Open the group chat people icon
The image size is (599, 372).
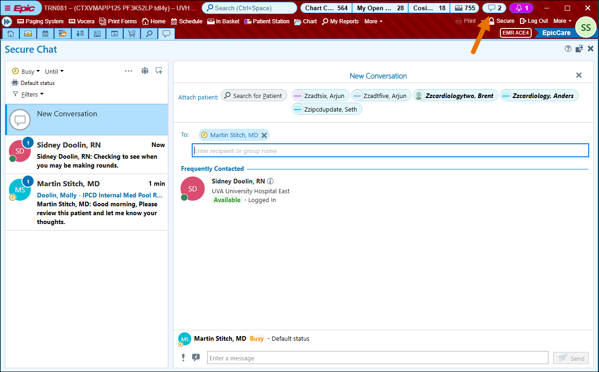tap(145, 71)
